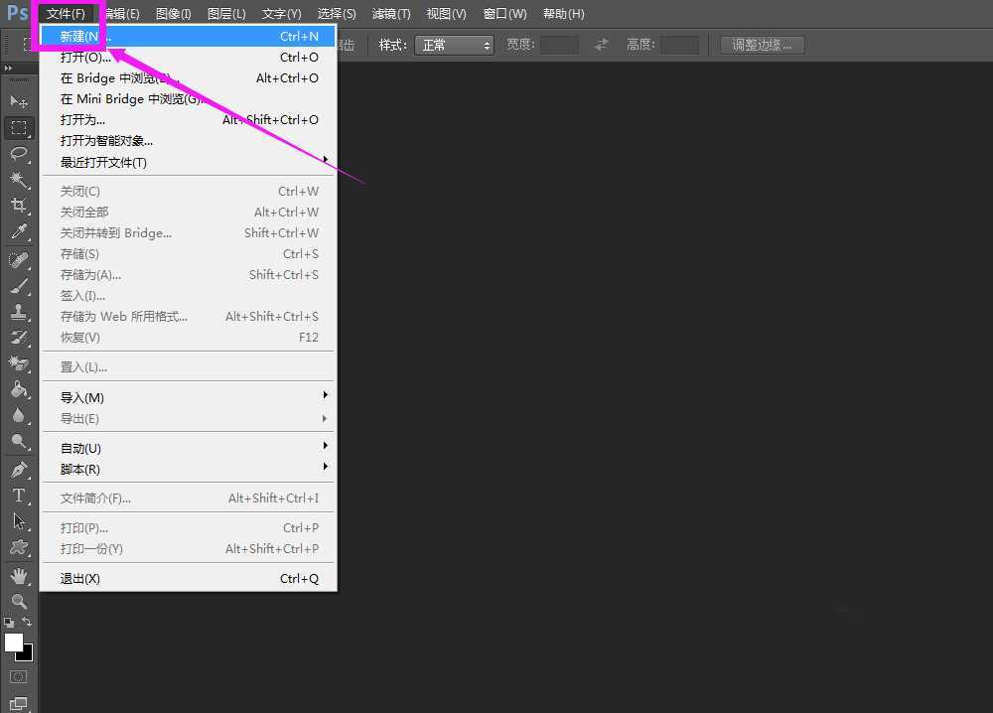Click the Photoshop Ps logo
Screen dimensions: 993x713
pyautogui.click(x=17, y=13)
